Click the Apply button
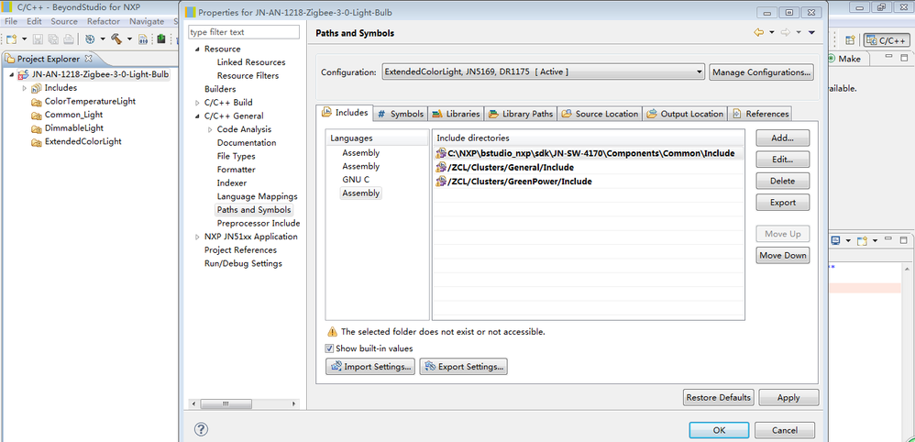915x442 pixels. (x=788, y=398)
